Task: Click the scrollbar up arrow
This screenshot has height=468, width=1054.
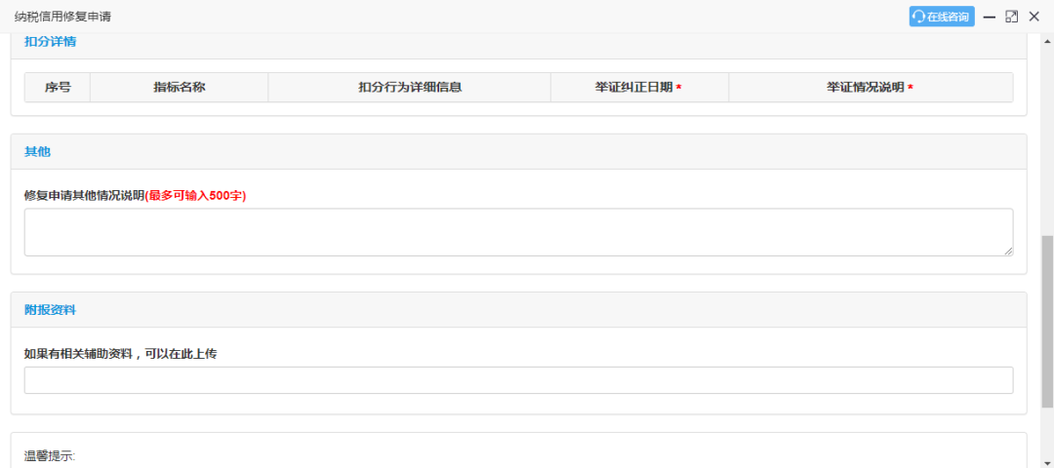Action: 1047,40
